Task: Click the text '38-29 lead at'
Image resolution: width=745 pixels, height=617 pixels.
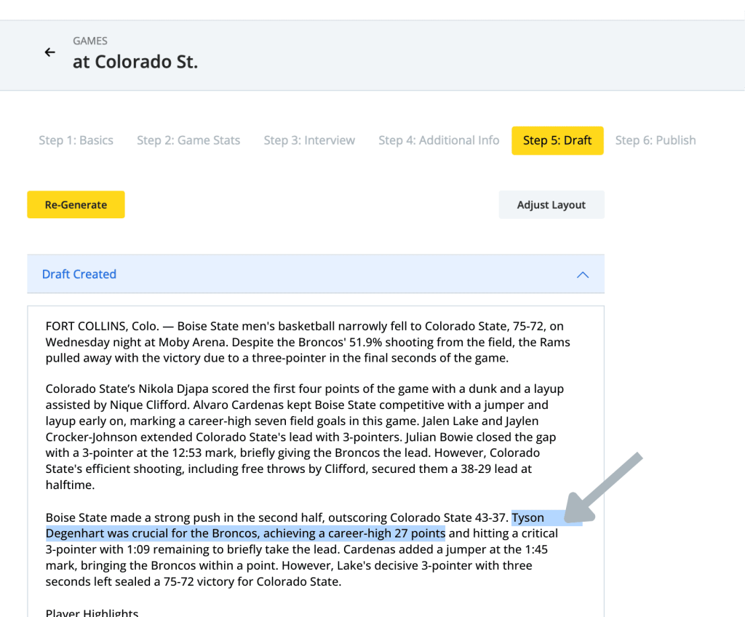Action: click(496, 469)
